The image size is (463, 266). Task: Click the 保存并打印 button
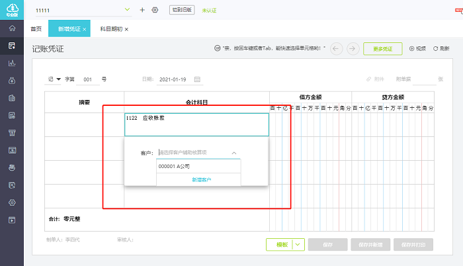point(413,245)
